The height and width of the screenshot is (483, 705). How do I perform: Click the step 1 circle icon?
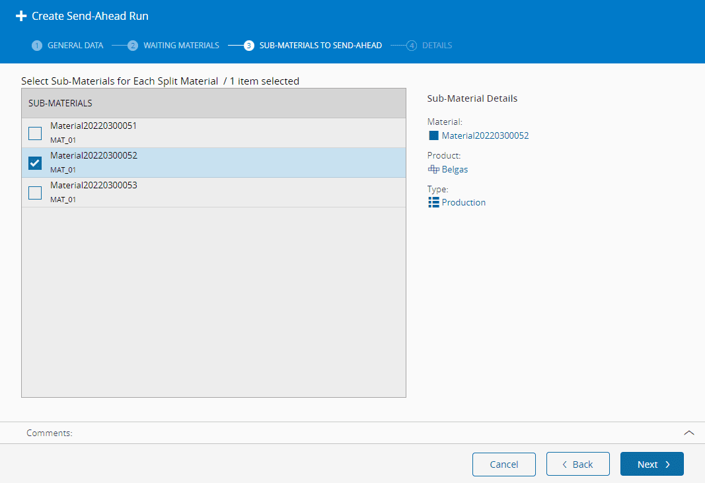click(37, 46)
